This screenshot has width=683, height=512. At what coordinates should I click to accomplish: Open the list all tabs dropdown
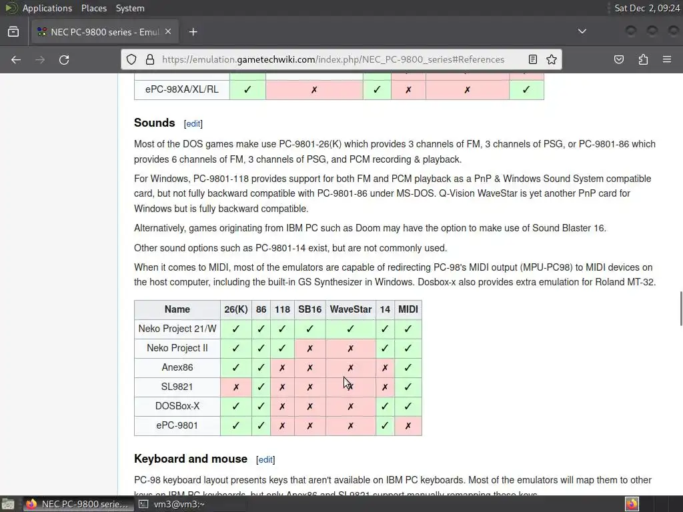[582, 31]
